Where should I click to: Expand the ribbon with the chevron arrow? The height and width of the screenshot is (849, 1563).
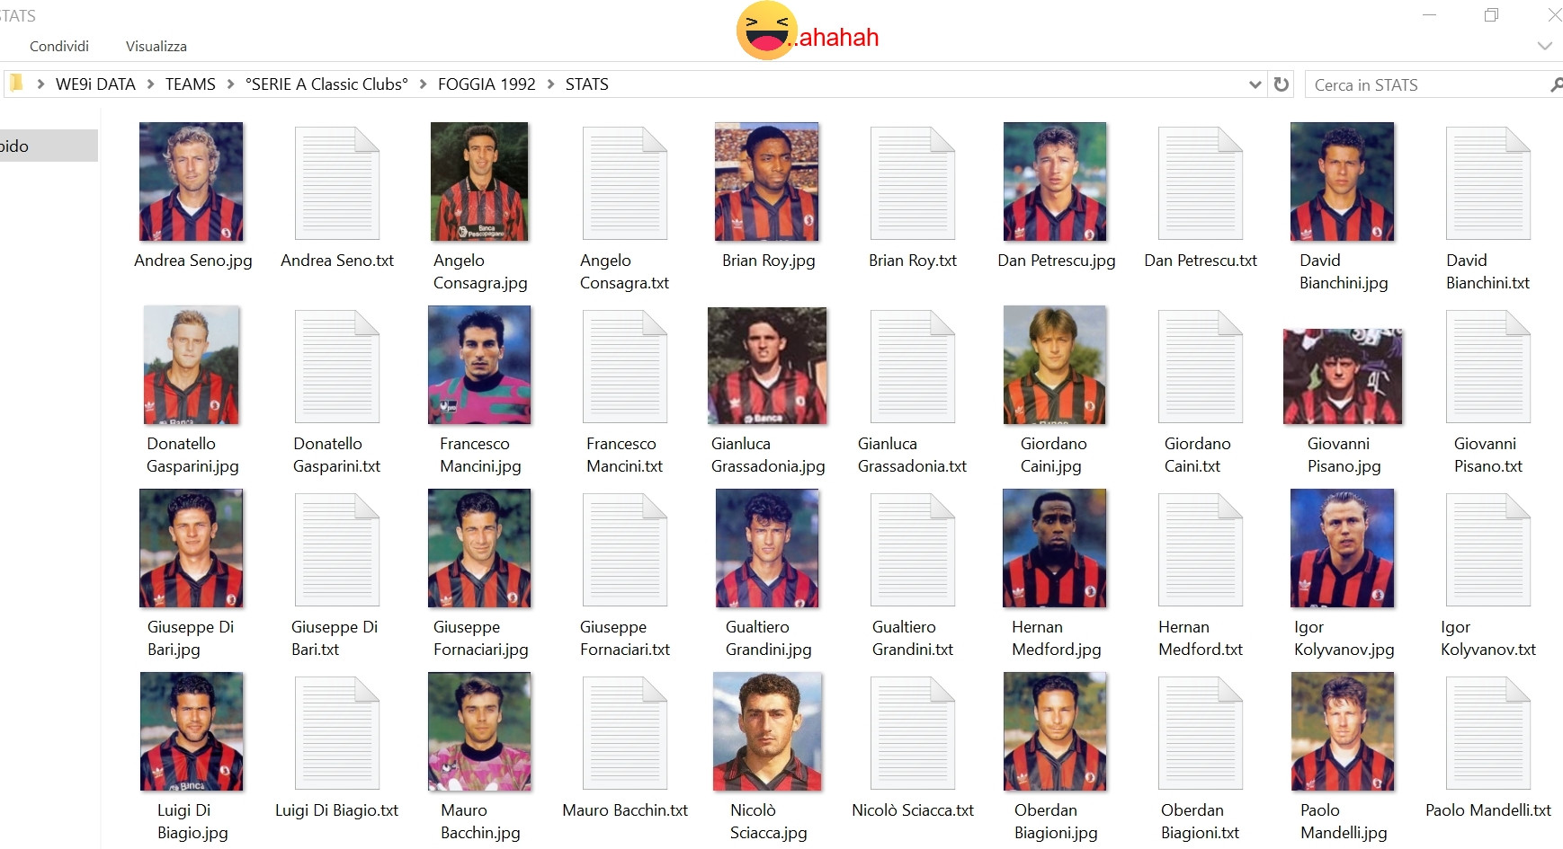(1545, 46)
